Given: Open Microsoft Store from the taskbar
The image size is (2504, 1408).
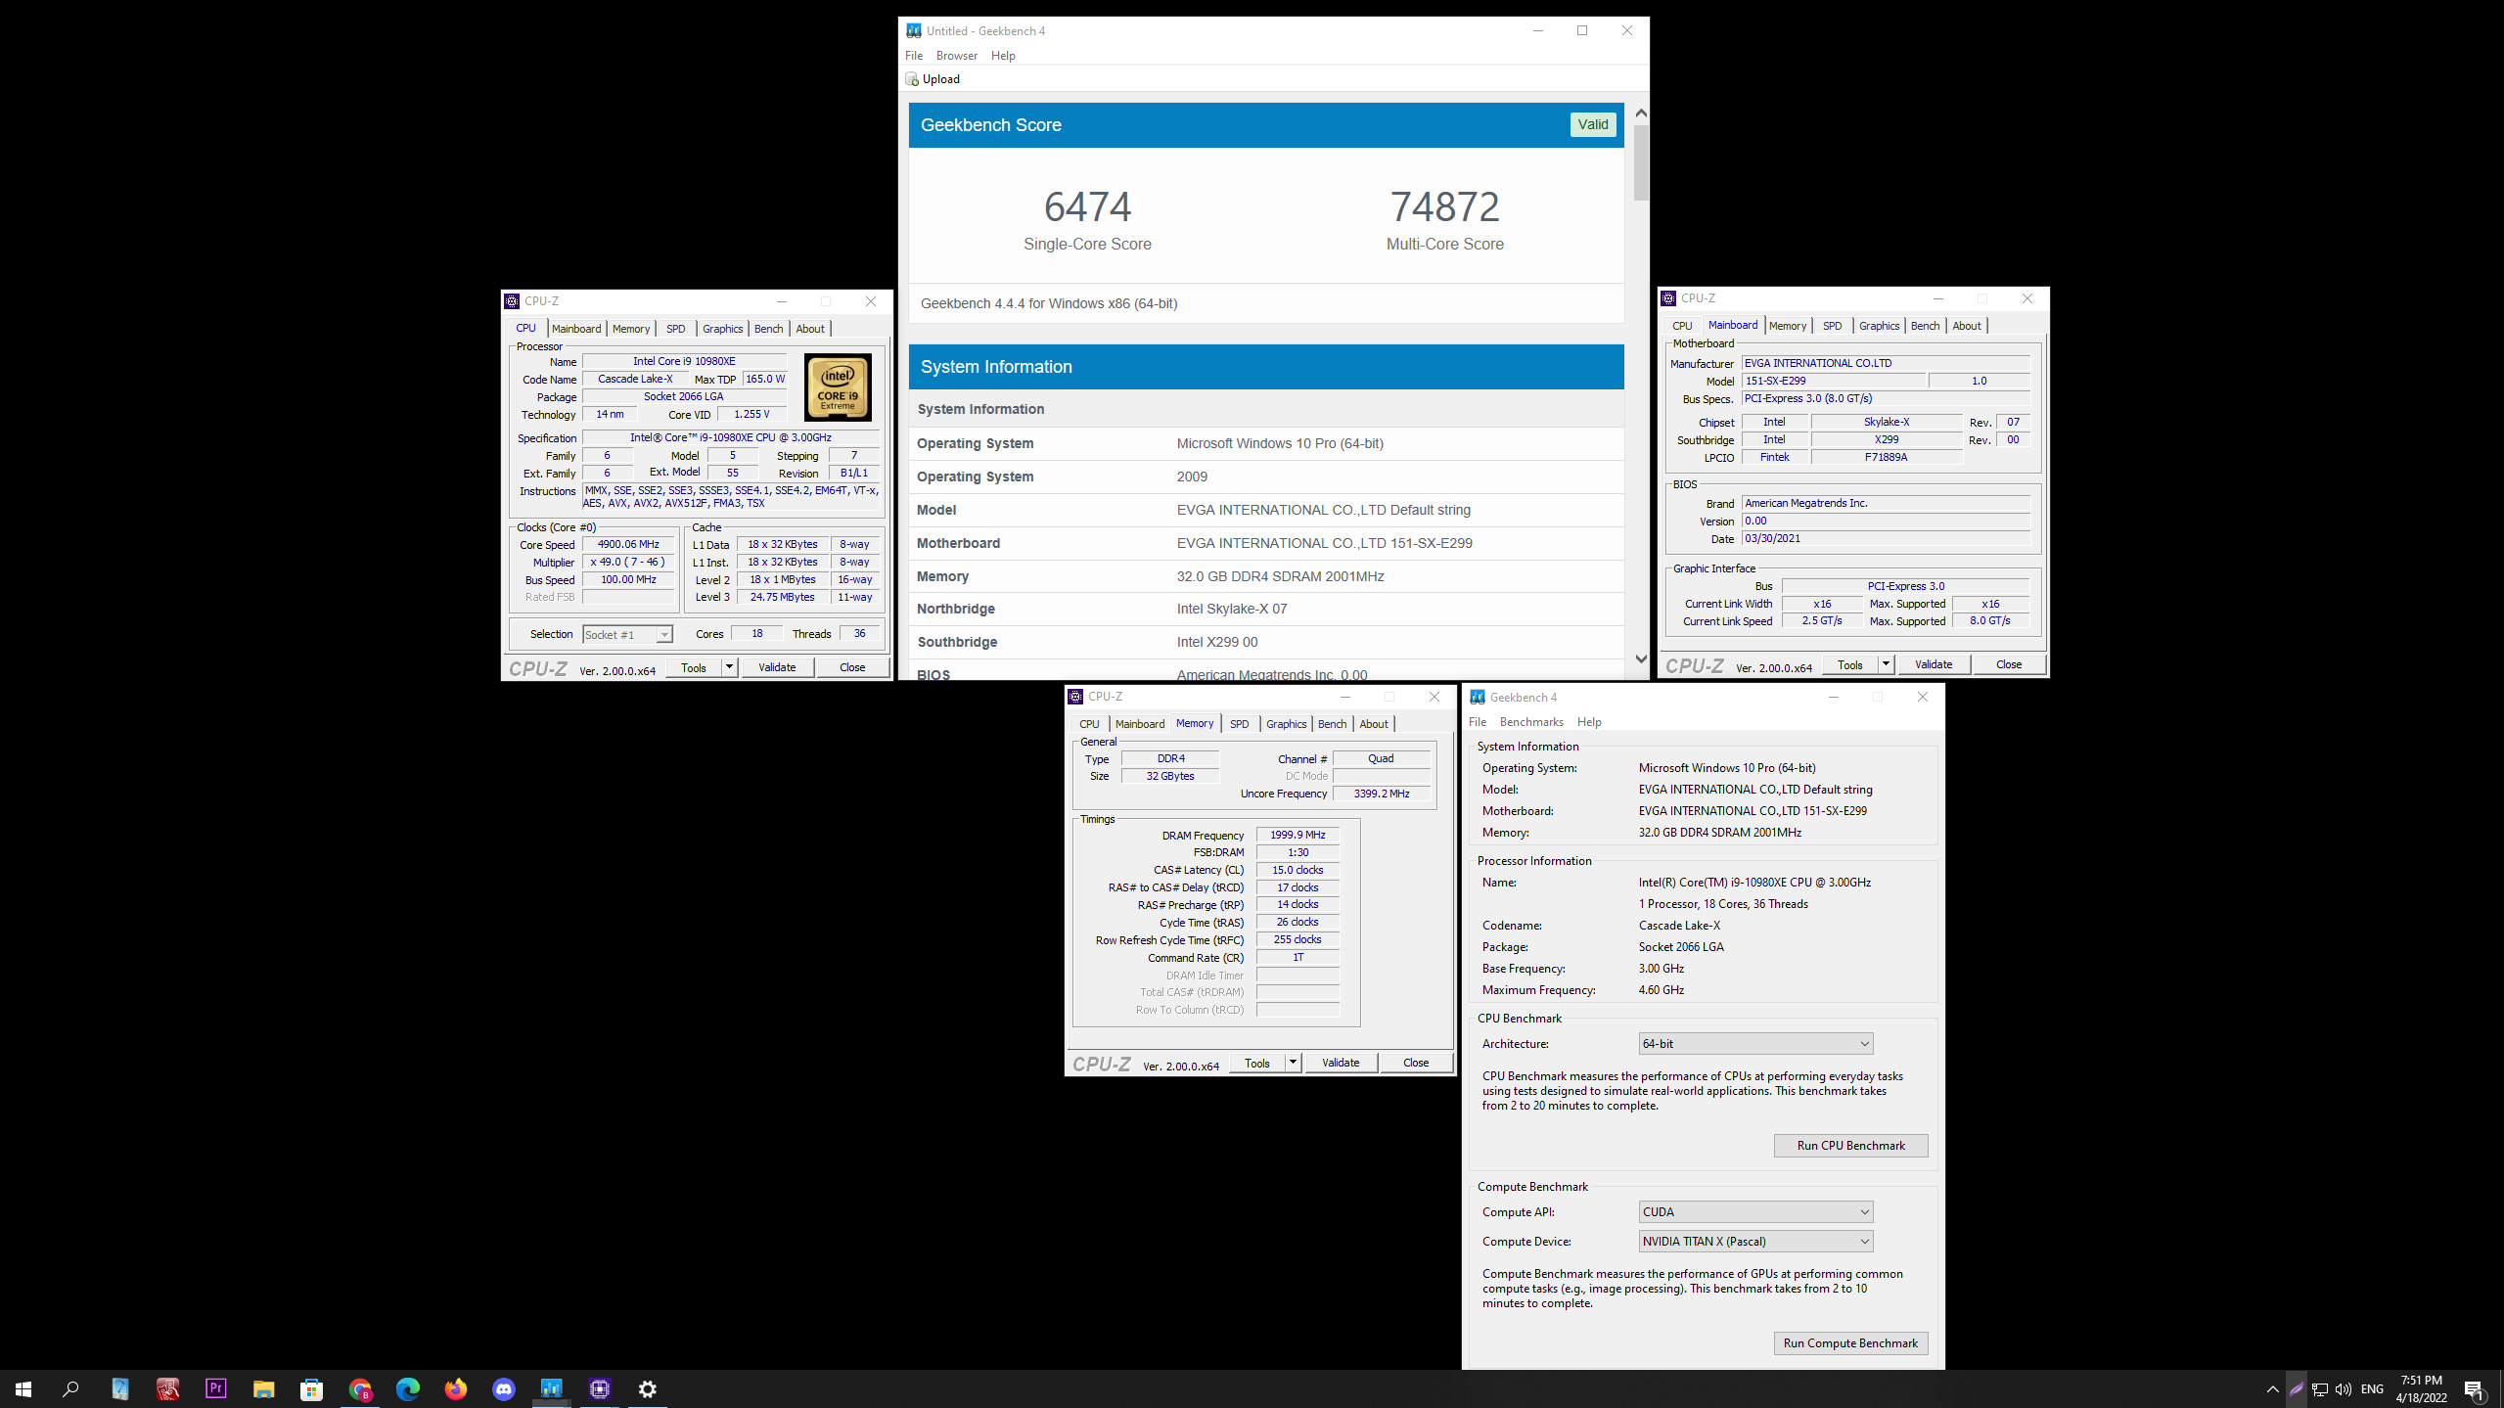Looking at the screenshot, I should (x=312, y=1388).
